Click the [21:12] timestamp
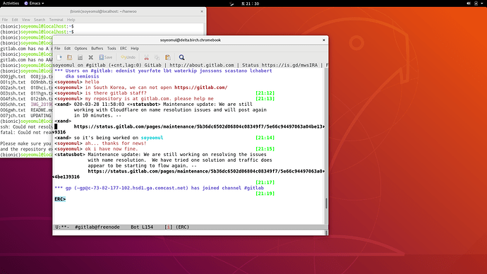The height and width of the screenshot is (274, 487). [x=265, y=93]
